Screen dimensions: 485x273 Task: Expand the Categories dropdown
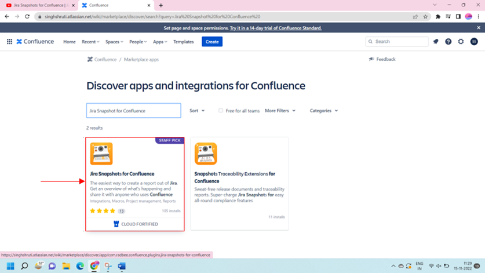323,111
